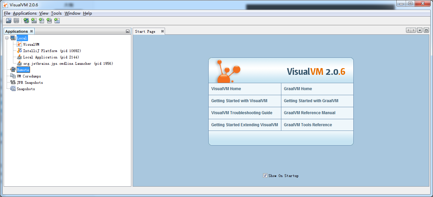Click the IntelliJ Platform icon in tree
The image size is (433, 197).
(x=19, y=51)
